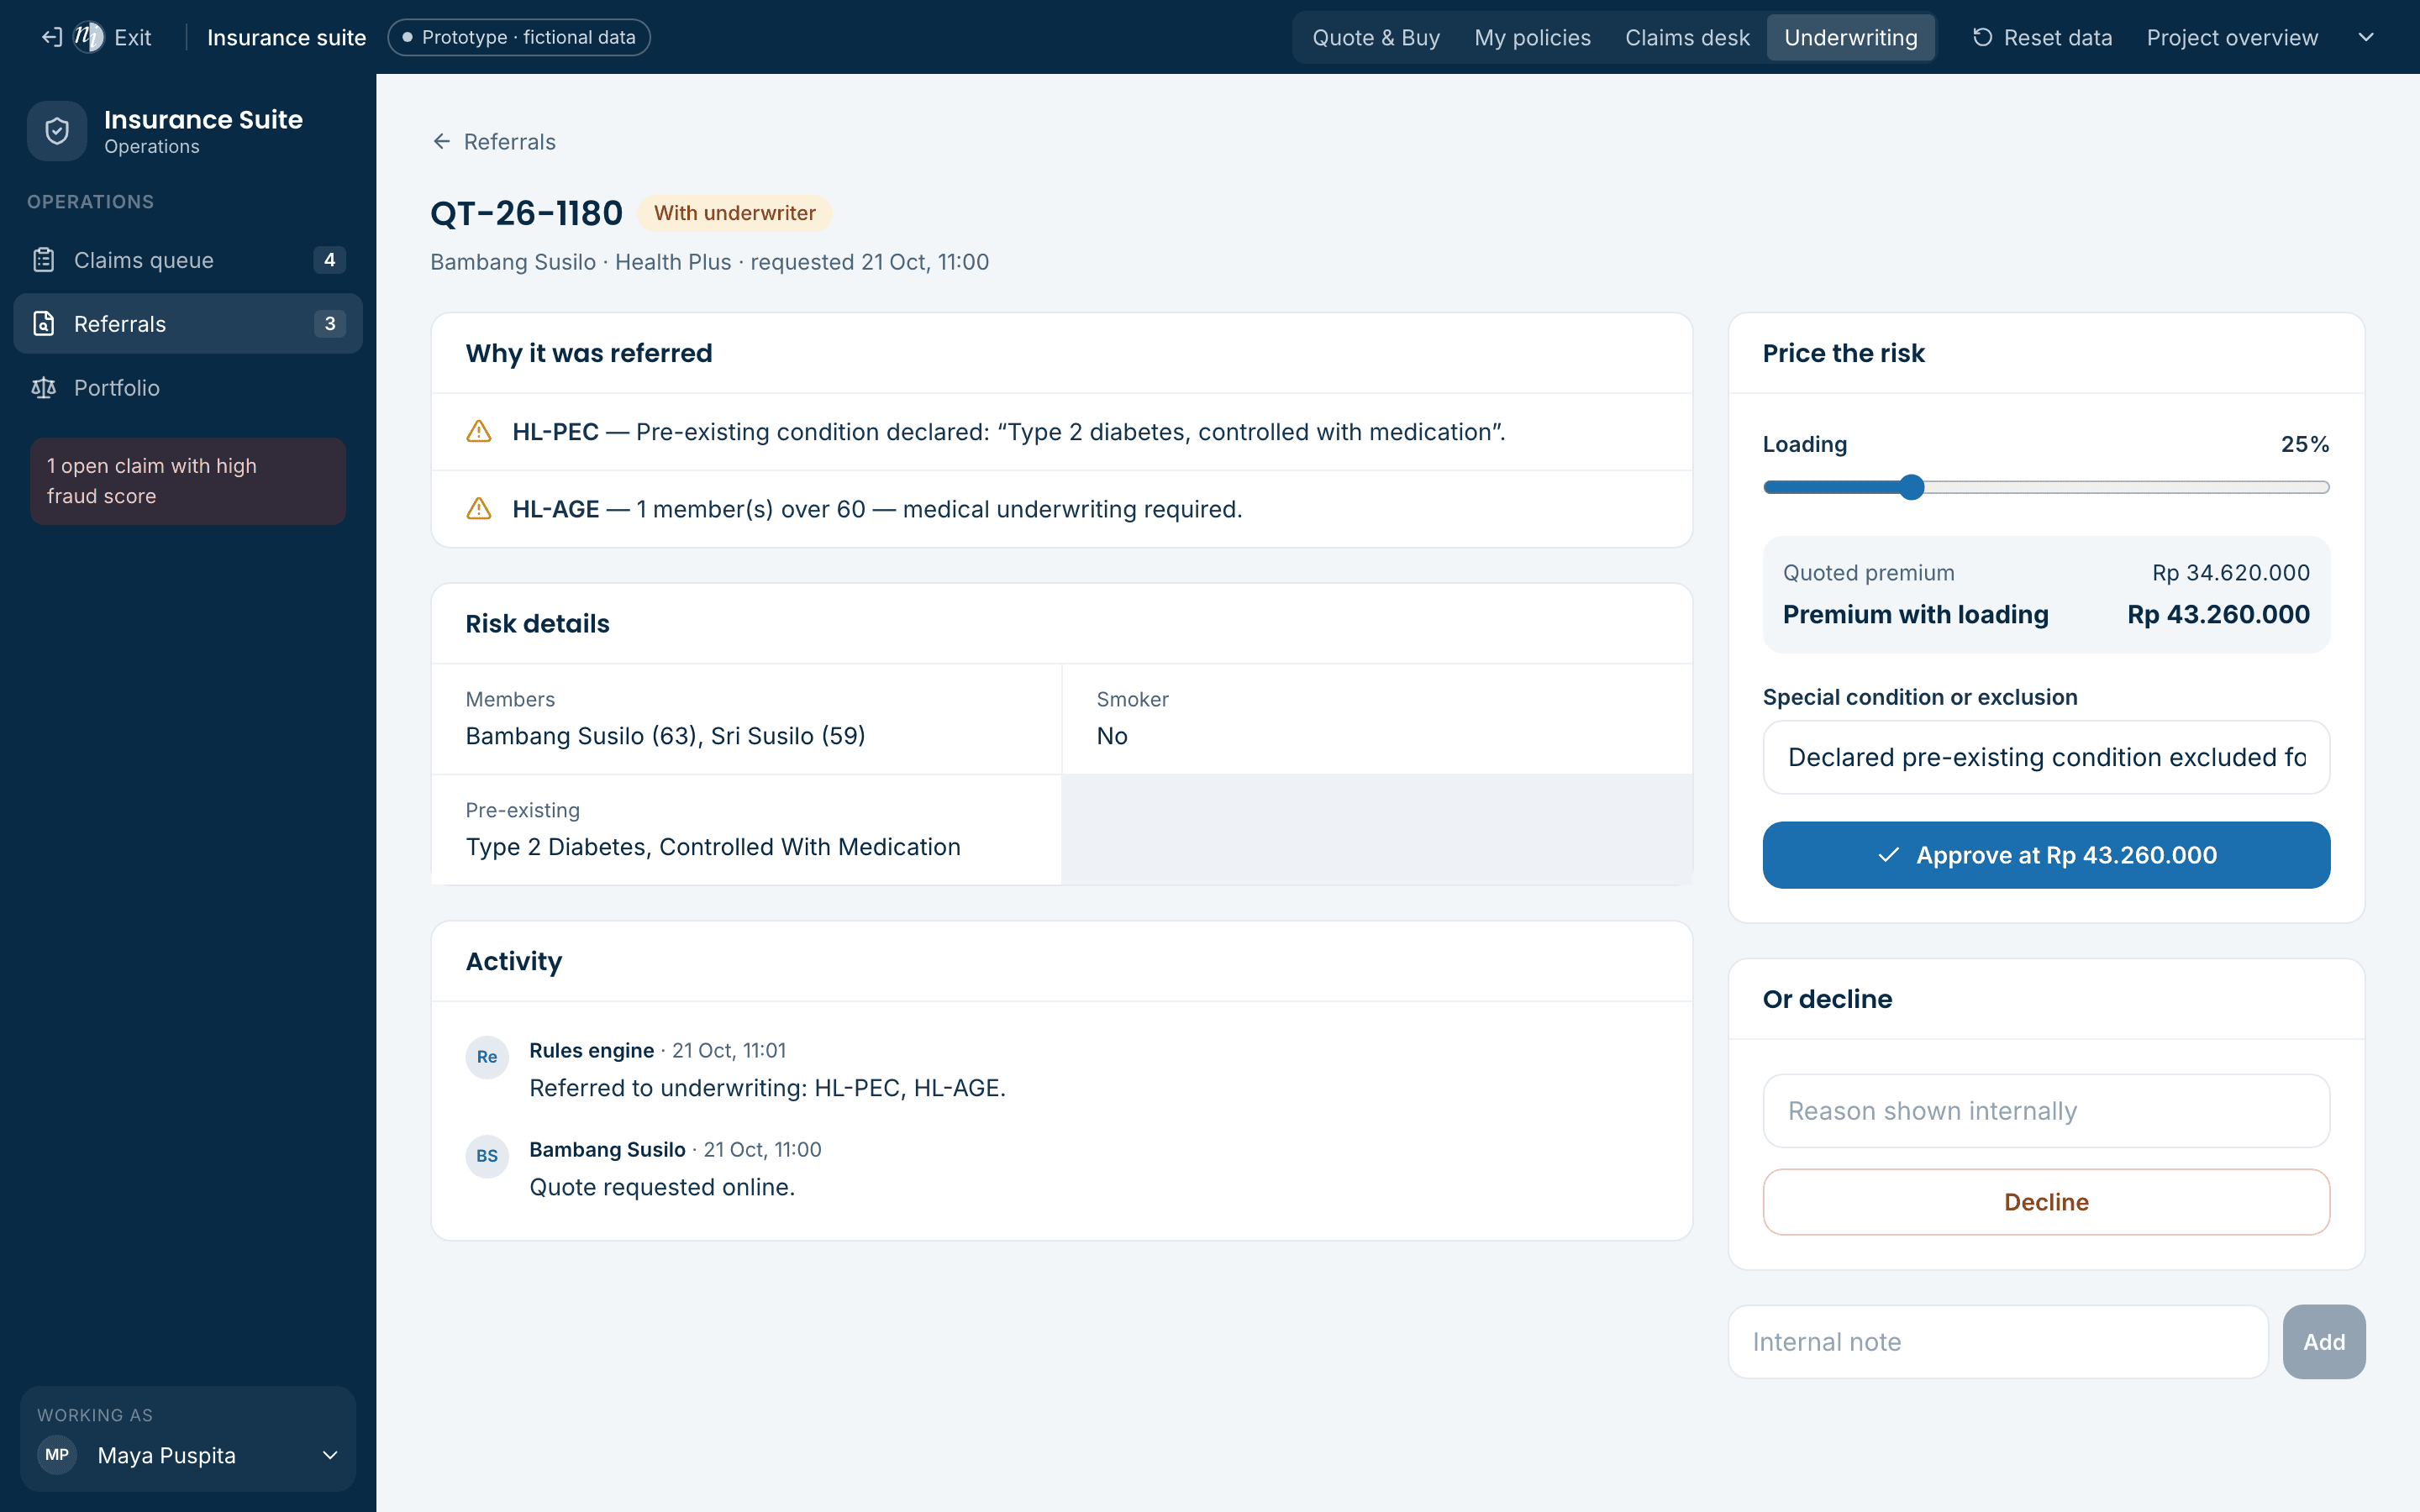Click the MP avatar for Maya Puspita
This screenshot has width=2420, height=1512.
tap(57, 1455)
